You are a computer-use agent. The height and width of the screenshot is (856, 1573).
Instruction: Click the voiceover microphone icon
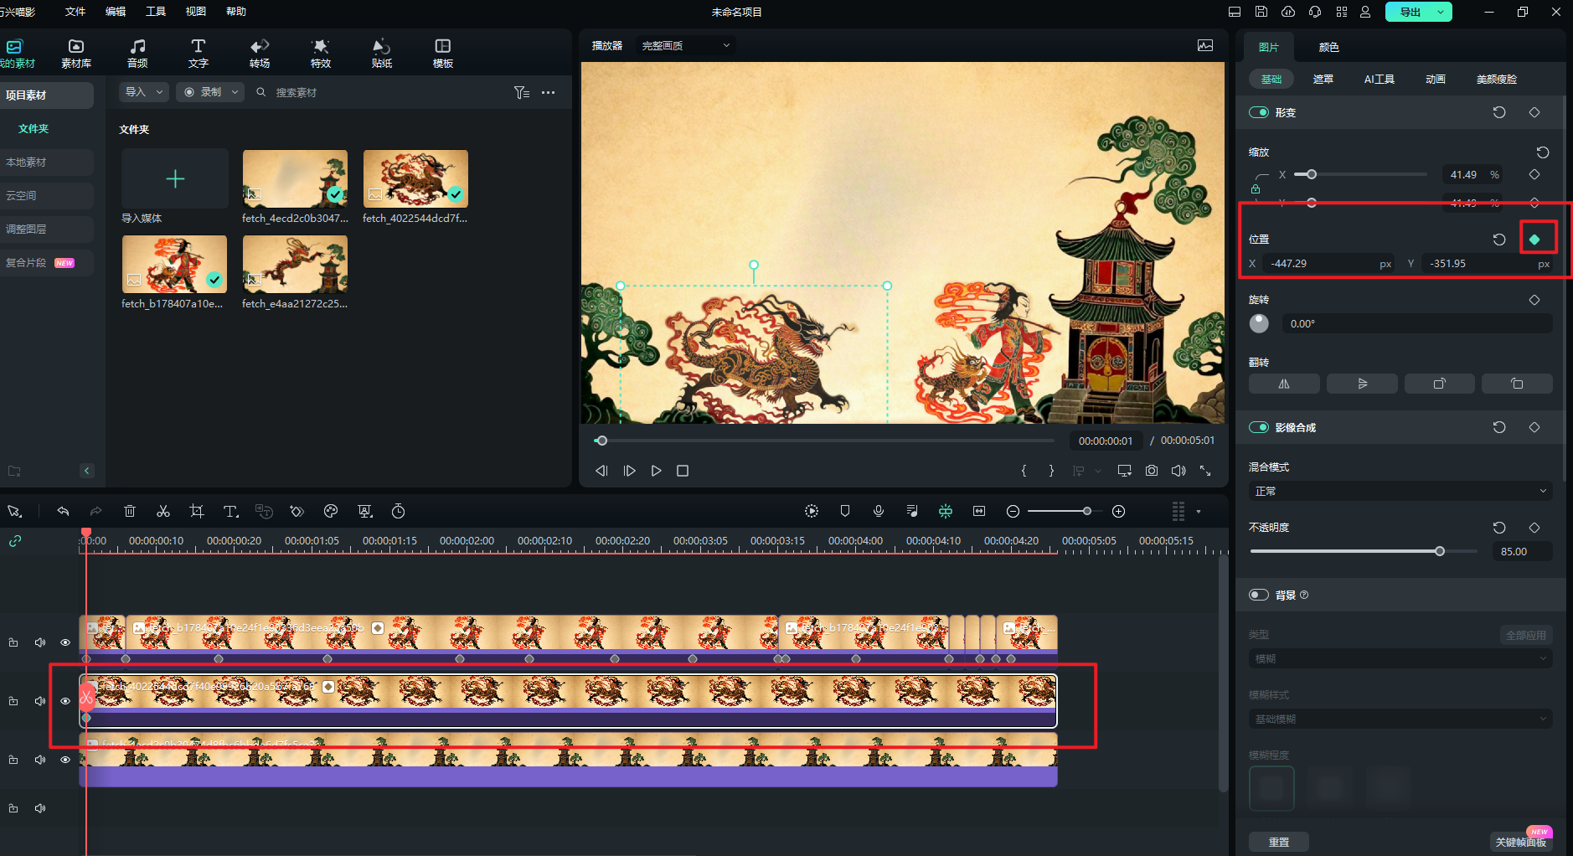(x=879, y=511)
